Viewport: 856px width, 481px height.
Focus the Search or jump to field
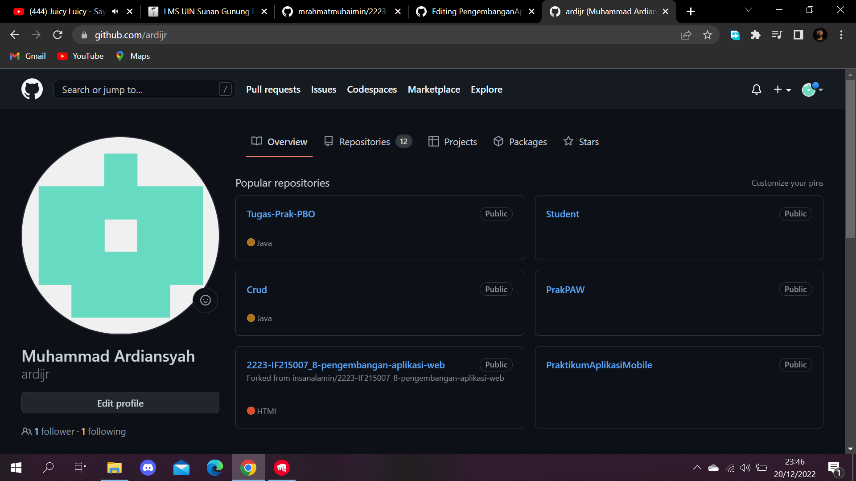coord(144,90)
